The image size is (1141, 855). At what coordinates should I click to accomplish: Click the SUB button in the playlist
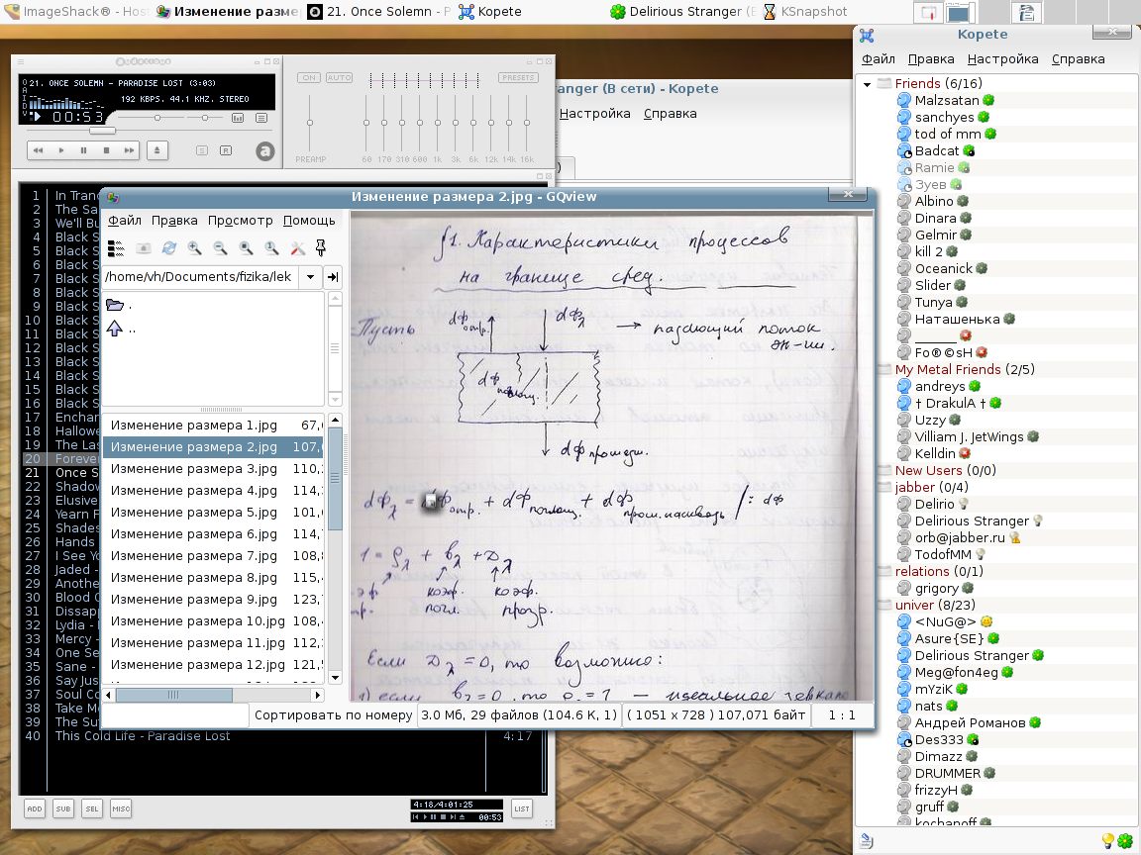(63, 808)
